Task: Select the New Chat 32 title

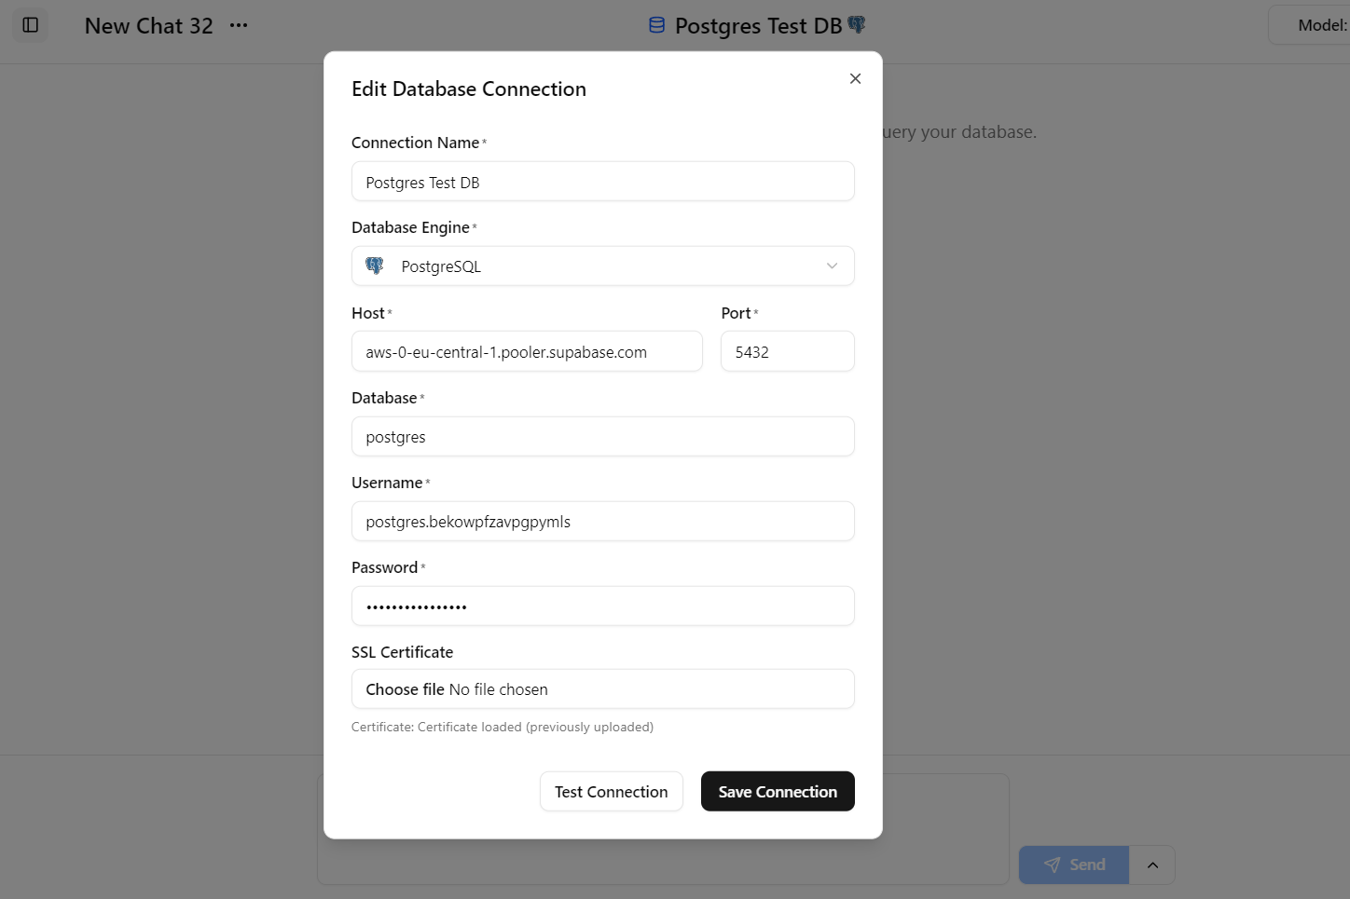Action: [x=148, y=25]
